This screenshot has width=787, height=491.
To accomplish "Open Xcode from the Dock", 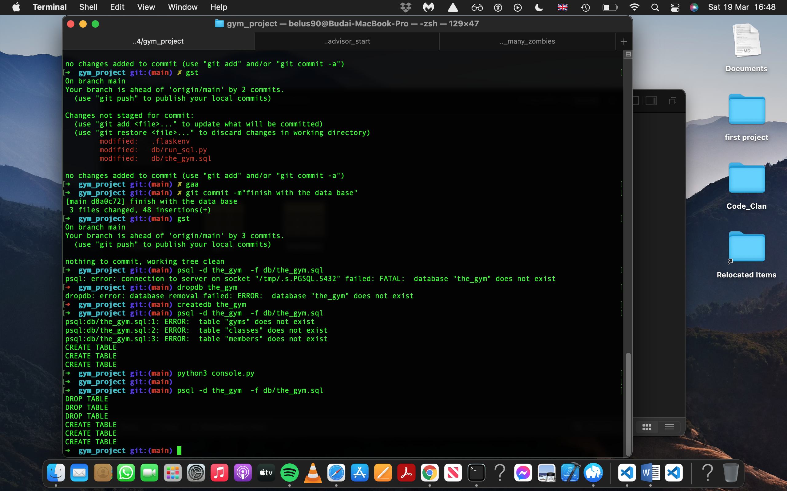I will click(570, 473).
